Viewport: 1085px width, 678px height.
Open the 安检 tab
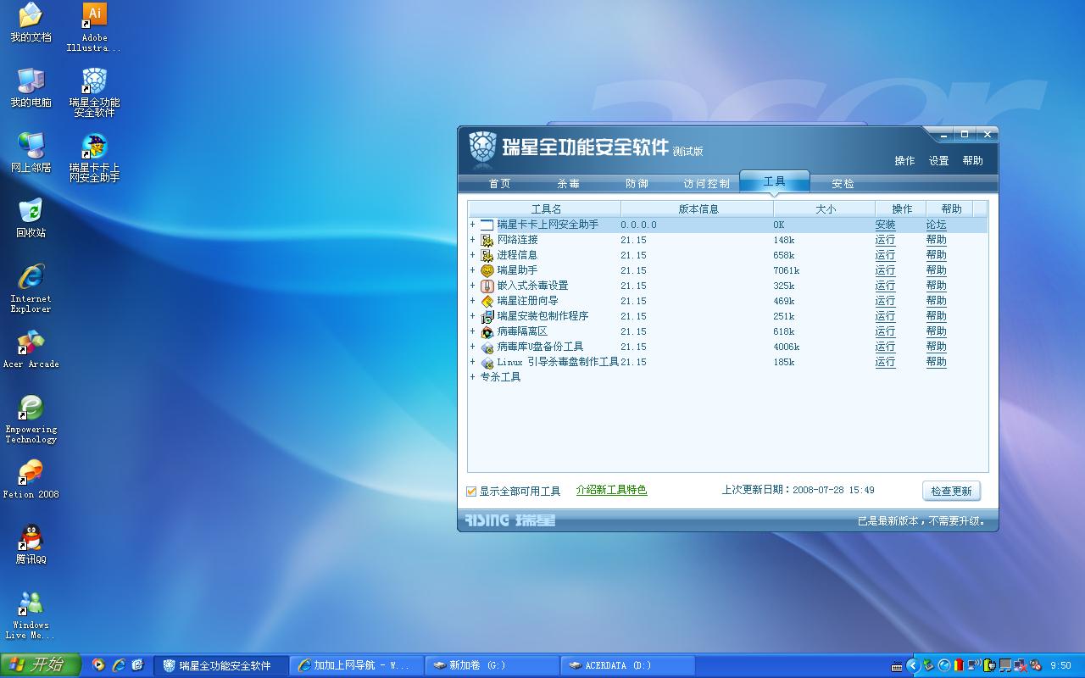(x=843, y=184)
